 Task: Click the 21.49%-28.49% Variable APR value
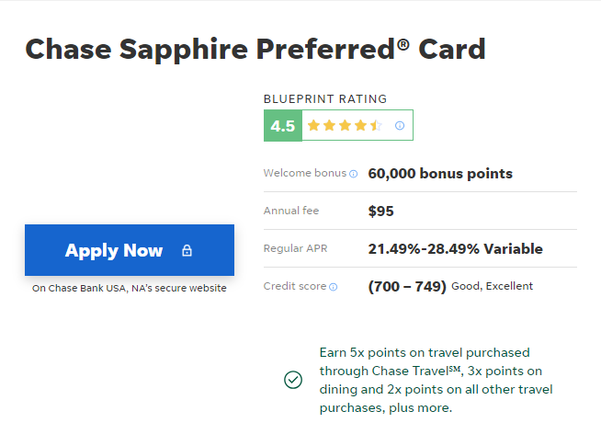click(x=456, y=249)
